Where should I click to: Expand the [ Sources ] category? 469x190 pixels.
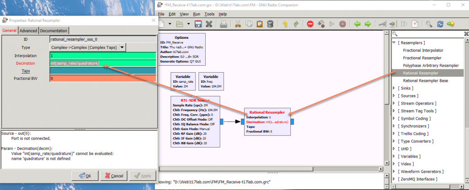[394, 96]
